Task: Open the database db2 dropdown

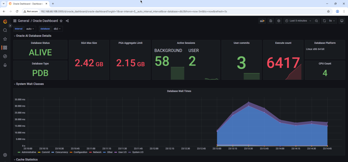Action: coord(57,29)
